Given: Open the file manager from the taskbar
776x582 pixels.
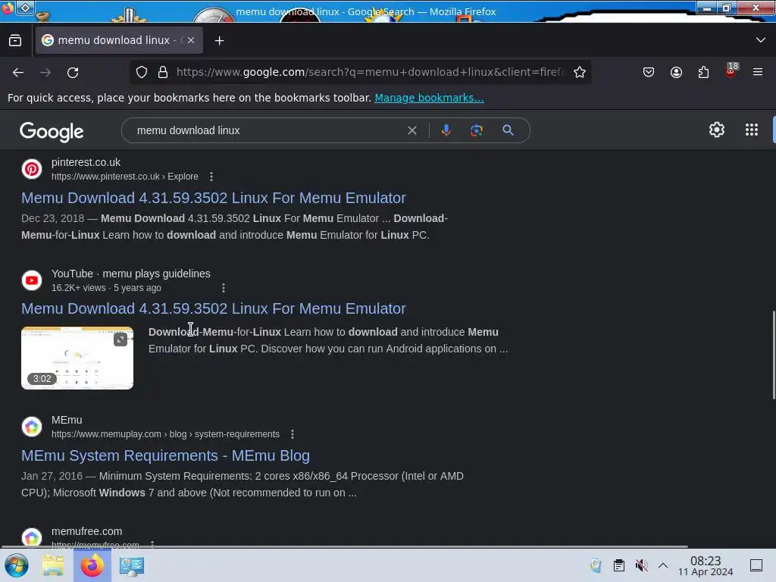Looking at the screenshot, I should tap(53, 565).
